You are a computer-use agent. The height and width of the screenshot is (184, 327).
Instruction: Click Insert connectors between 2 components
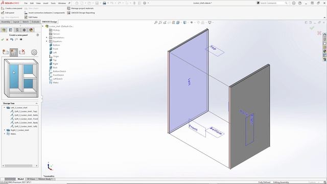(x=44, y=13)
